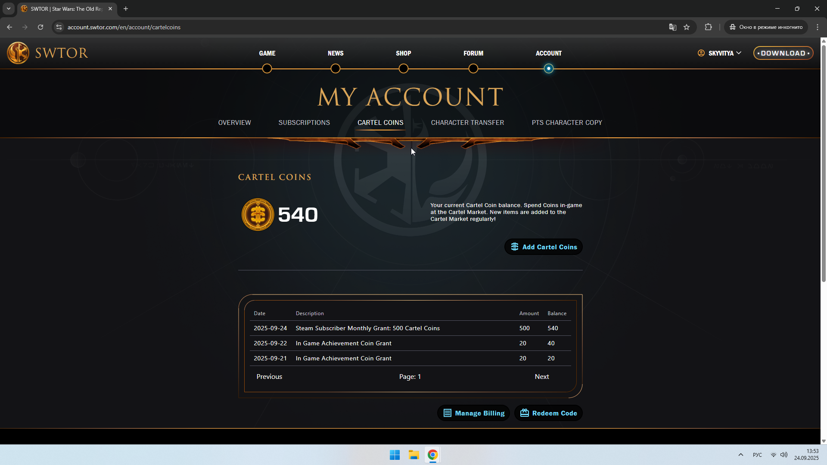Open the GAME navigation menu
Image resolution: width=827 pixels, height=465 pixels.
pyautogui.click(x=267, y=53)
